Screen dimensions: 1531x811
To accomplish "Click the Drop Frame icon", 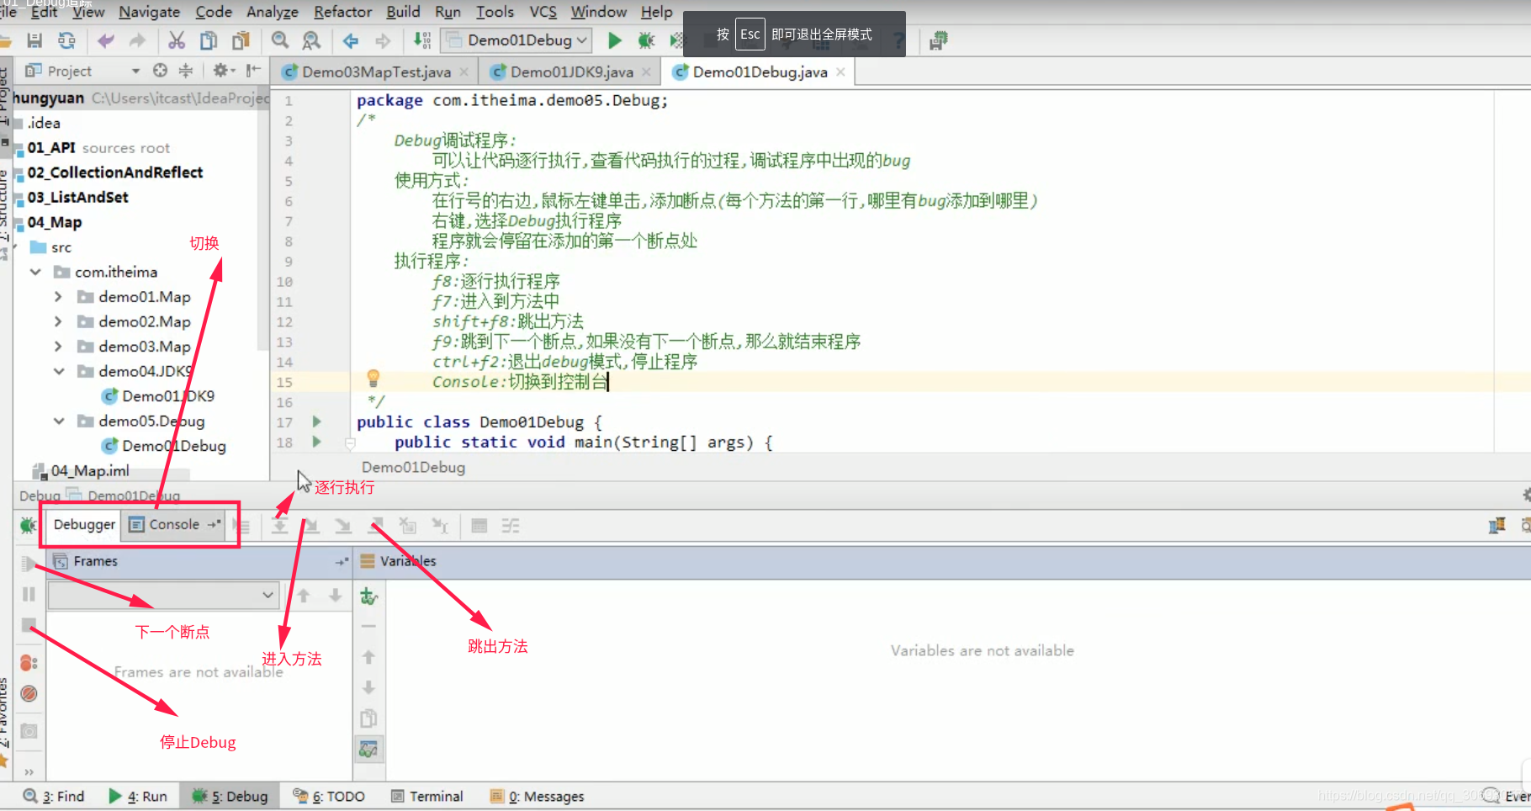I will point(408,527).
